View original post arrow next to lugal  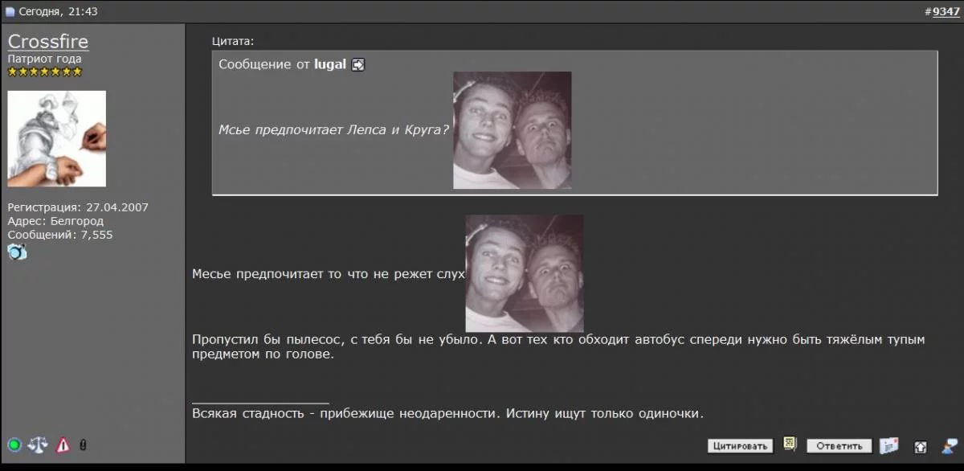click(x=358, y=64)
